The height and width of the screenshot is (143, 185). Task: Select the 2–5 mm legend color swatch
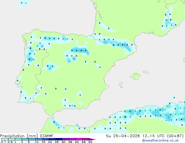[x=25, y=139]
